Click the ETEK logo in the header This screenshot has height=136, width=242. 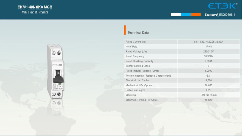click(x=223, y=6)
